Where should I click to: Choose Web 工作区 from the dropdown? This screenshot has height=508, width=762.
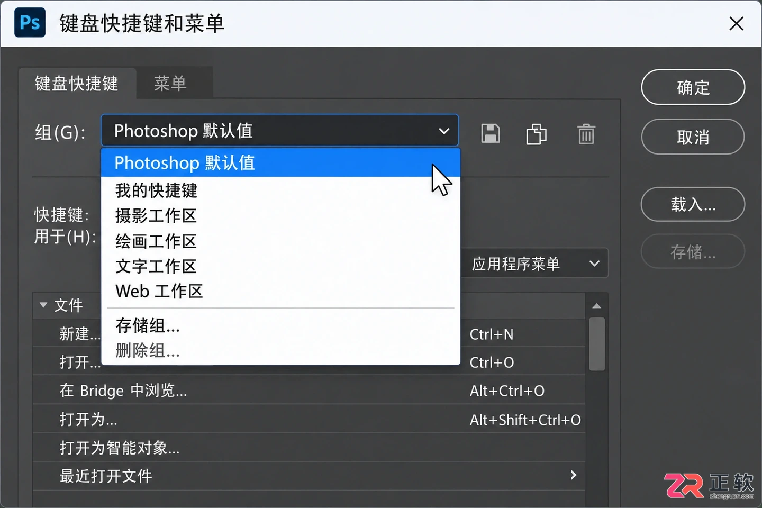coord(280,291)
